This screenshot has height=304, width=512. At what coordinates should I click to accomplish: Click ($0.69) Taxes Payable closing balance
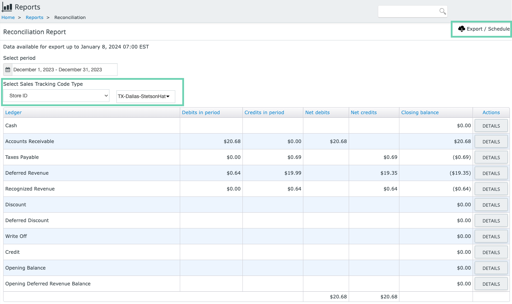pyautogui.click(x=462, y=157)
